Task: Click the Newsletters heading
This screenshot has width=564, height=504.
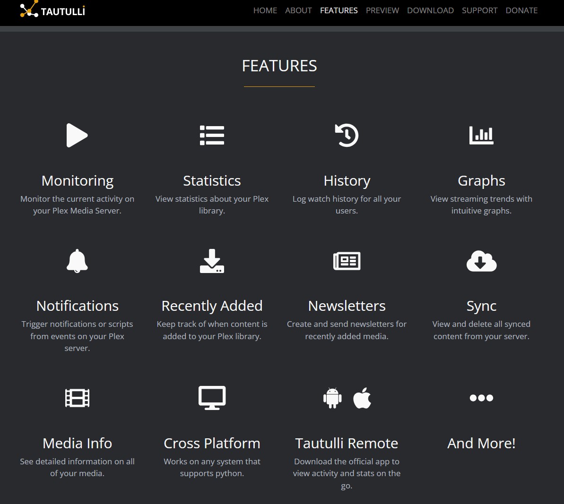Action: coord(347,306)
